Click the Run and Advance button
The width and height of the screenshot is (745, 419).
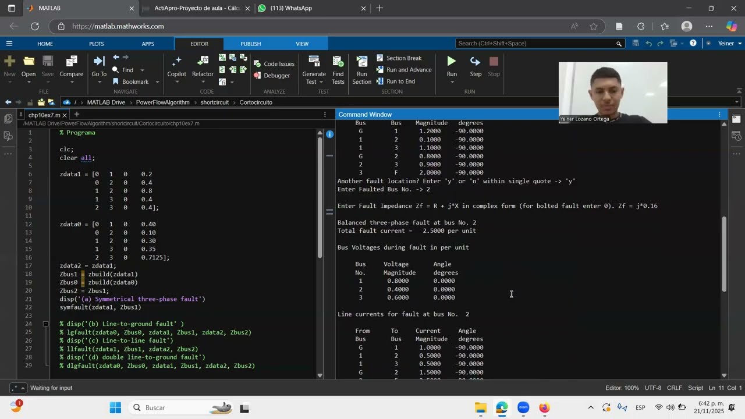(403, 70)
